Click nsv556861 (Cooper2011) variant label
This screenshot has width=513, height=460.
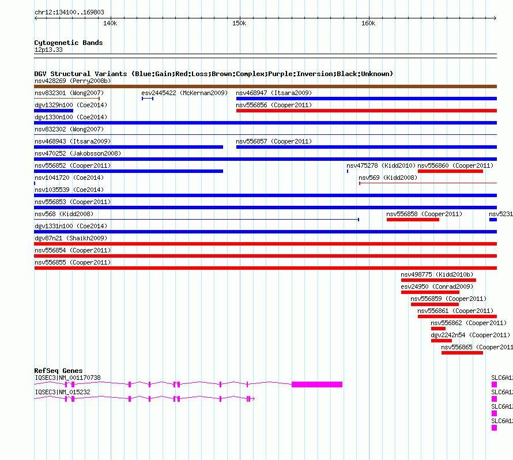(455, 311)
